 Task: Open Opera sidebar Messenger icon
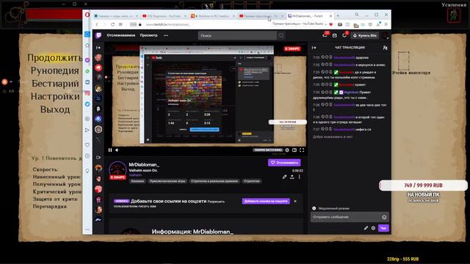(x=87, y=60)
